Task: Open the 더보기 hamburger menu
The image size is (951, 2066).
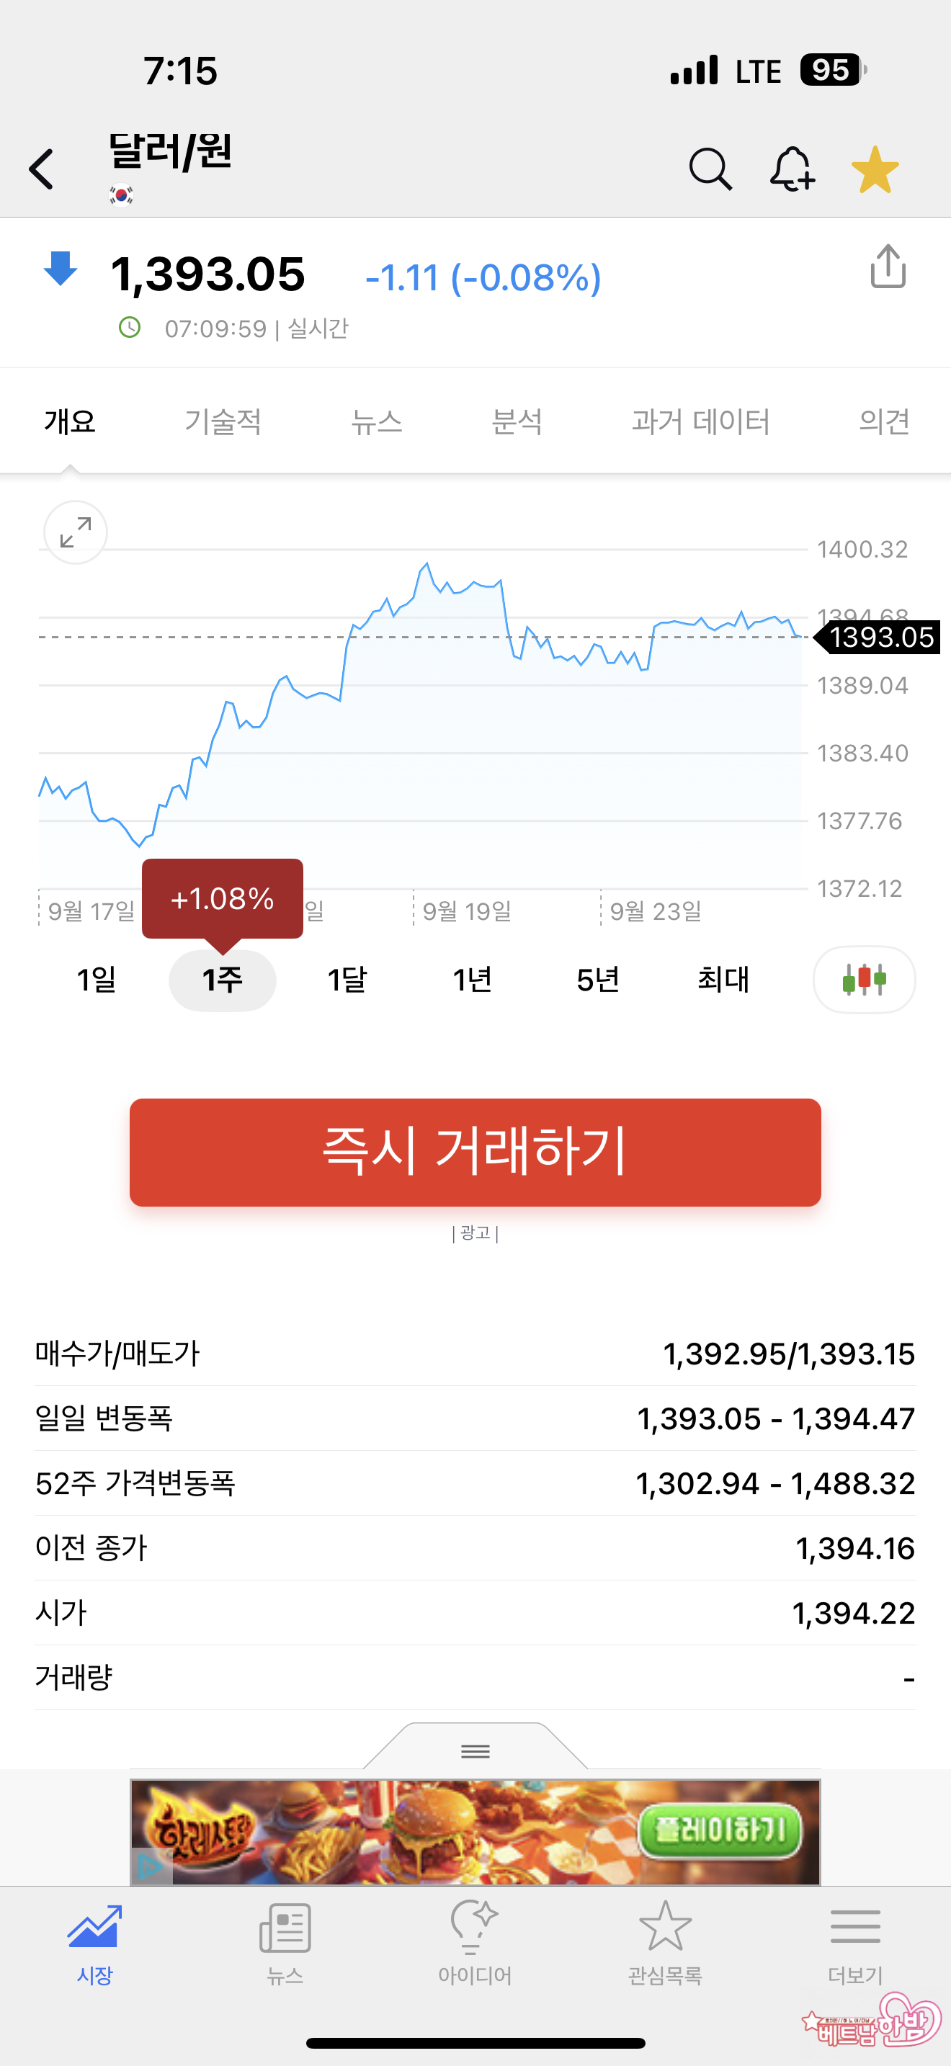Action: click(x=854, y=1941)
